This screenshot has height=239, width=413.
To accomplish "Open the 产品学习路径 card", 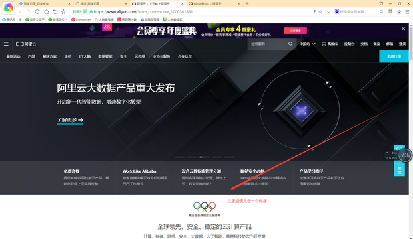I will (322, 177).
